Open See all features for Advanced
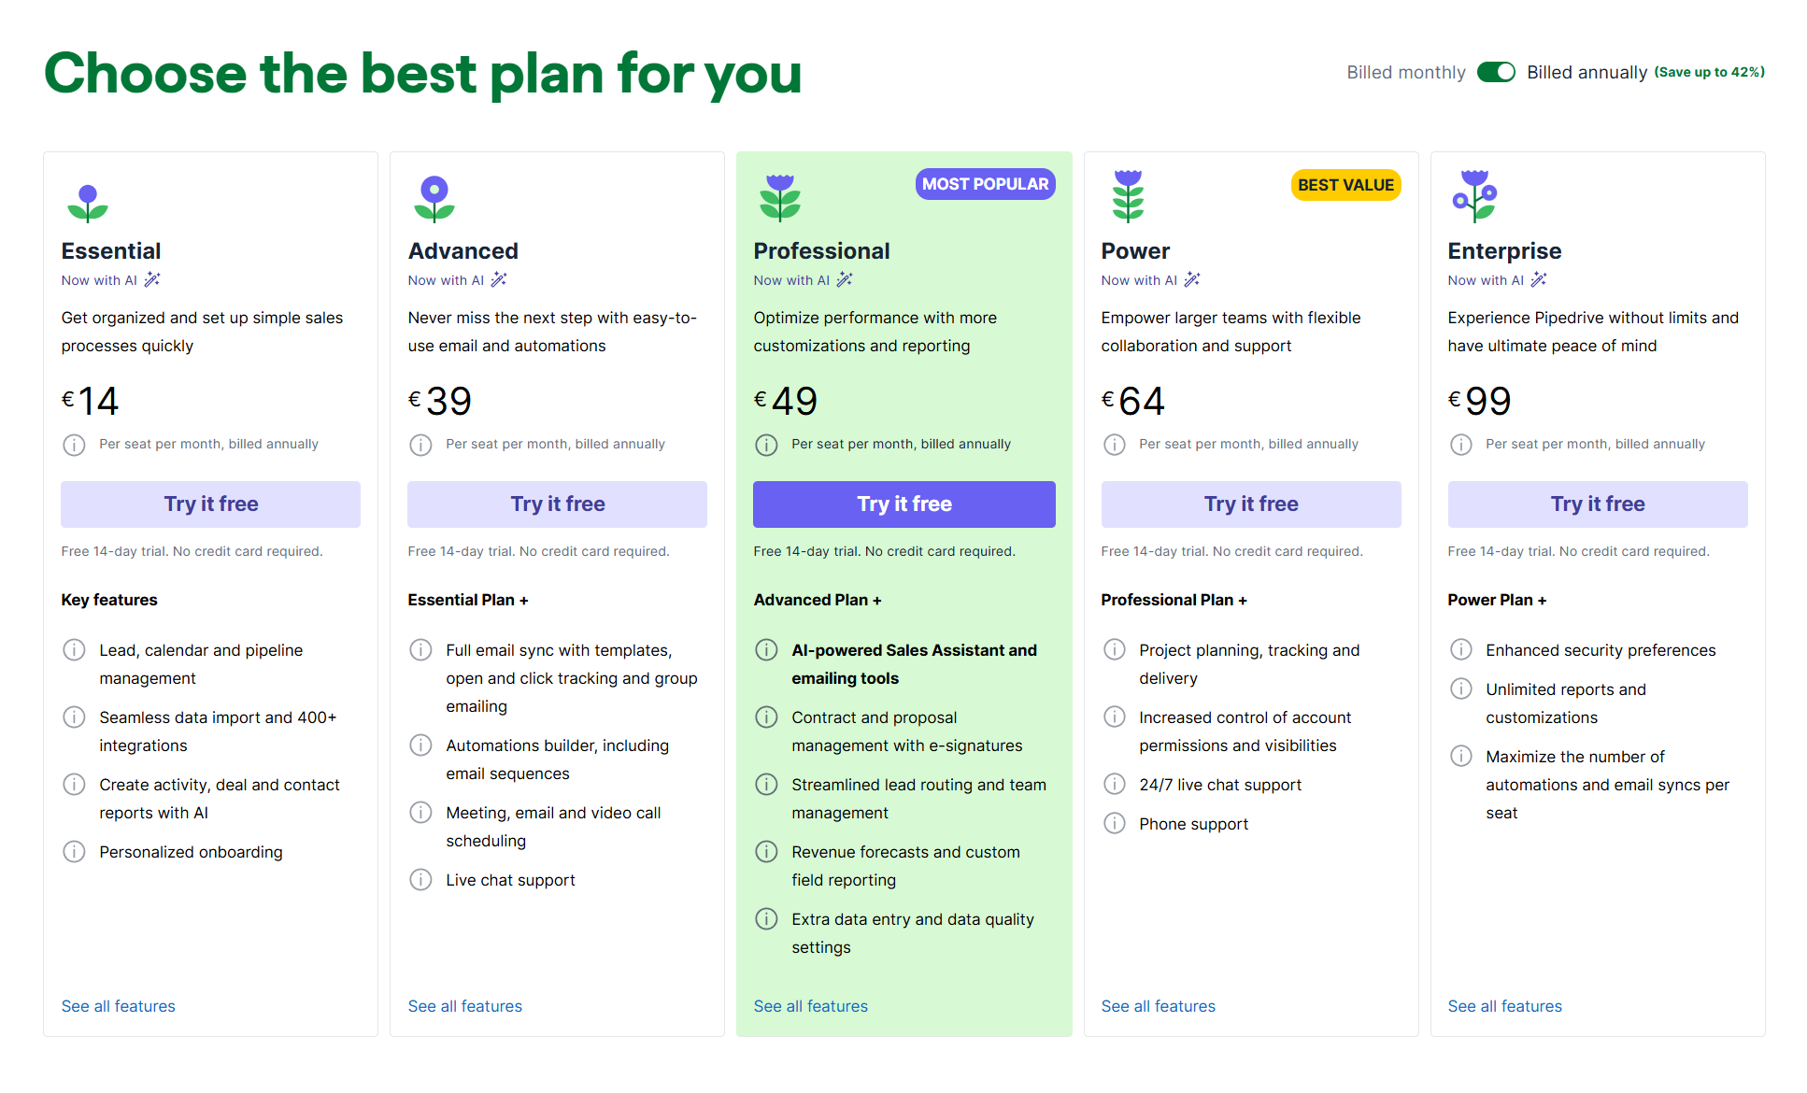Viewport: 1807px width, 1093px height. click(464, 1006)
